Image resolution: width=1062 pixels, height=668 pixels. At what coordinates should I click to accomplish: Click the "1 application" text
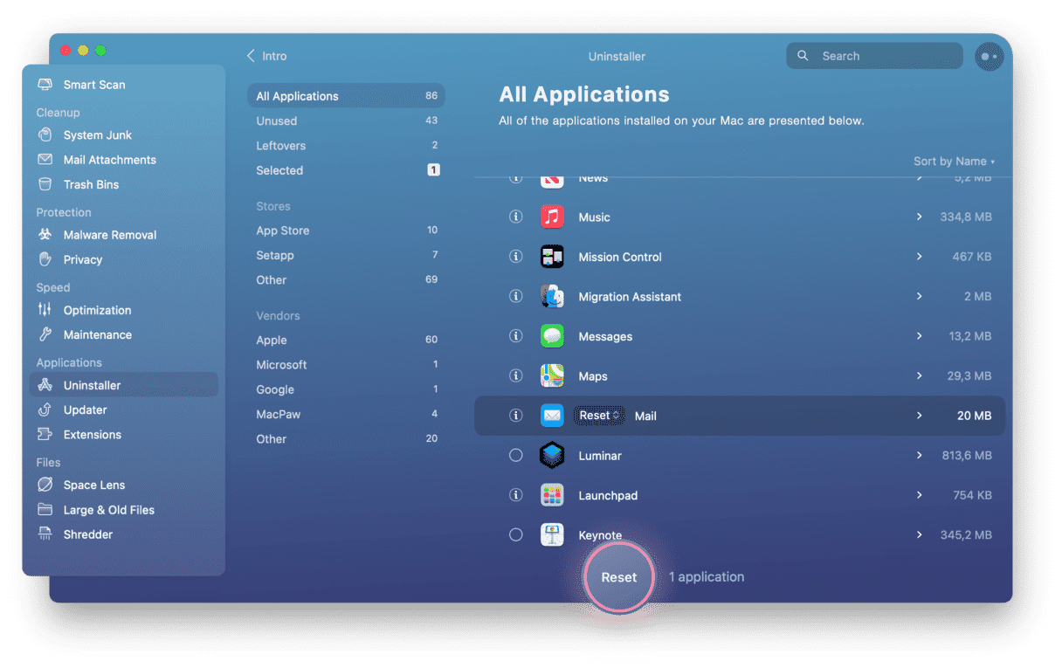(x=707, y=577)
